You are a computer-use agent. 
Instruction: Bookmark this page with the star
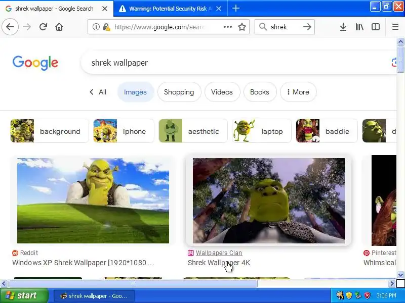(242, 27)
